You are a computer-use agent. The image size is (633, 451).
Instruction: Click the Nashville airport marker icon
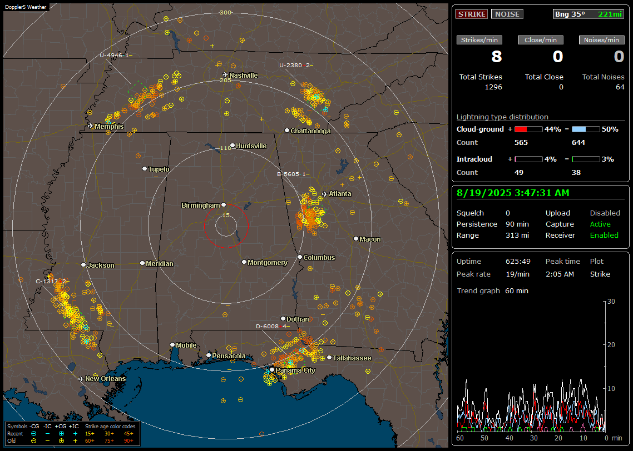[x=225, y=75]
